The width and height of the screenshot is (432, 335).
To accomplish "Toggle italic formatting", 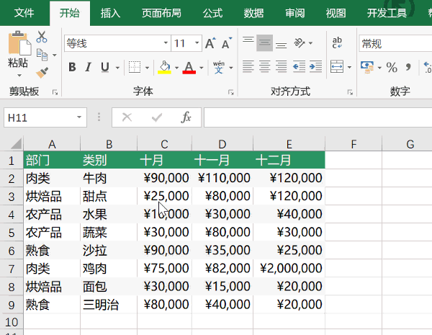I will pos(88,67).
